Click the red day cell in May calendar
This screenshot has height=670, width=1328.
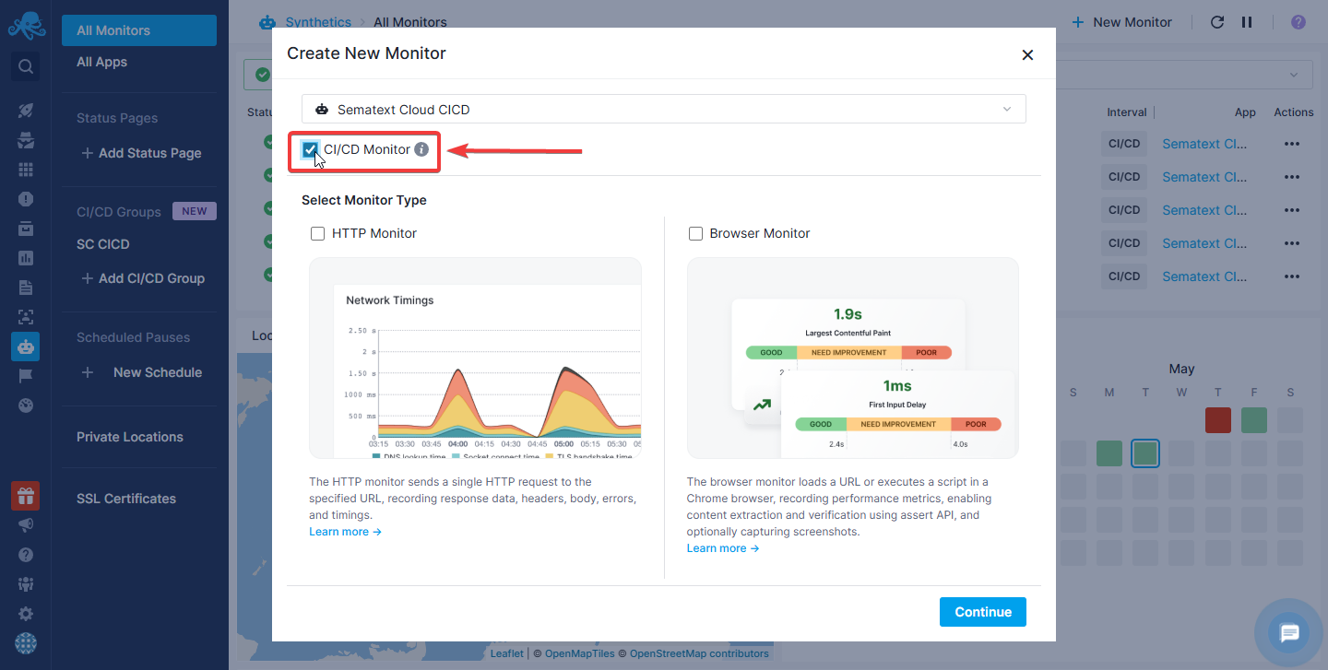1217,420
